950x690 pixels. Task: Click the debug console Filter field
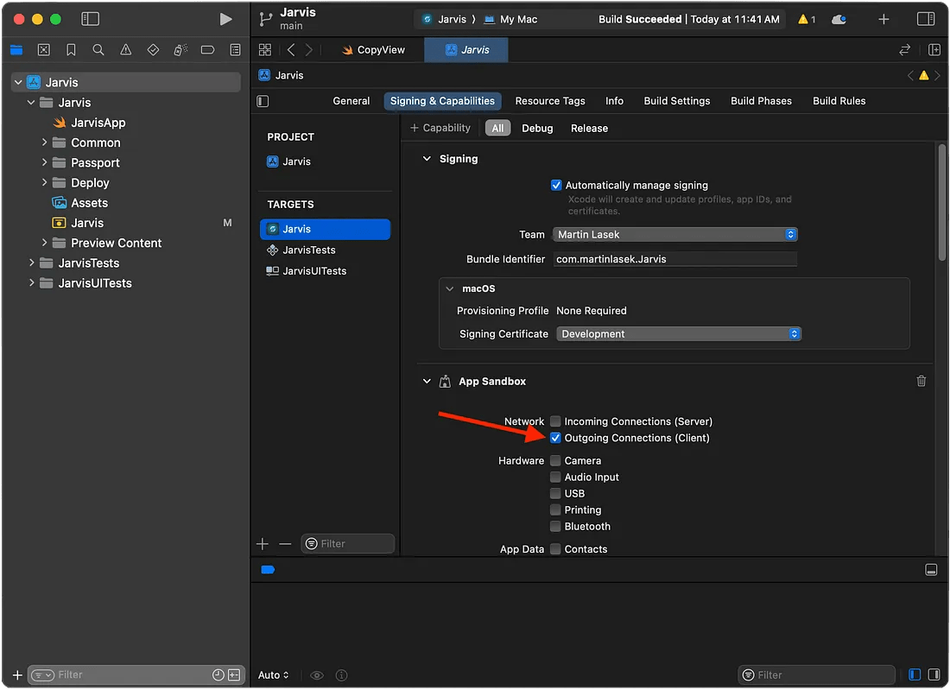pos(816,674)
